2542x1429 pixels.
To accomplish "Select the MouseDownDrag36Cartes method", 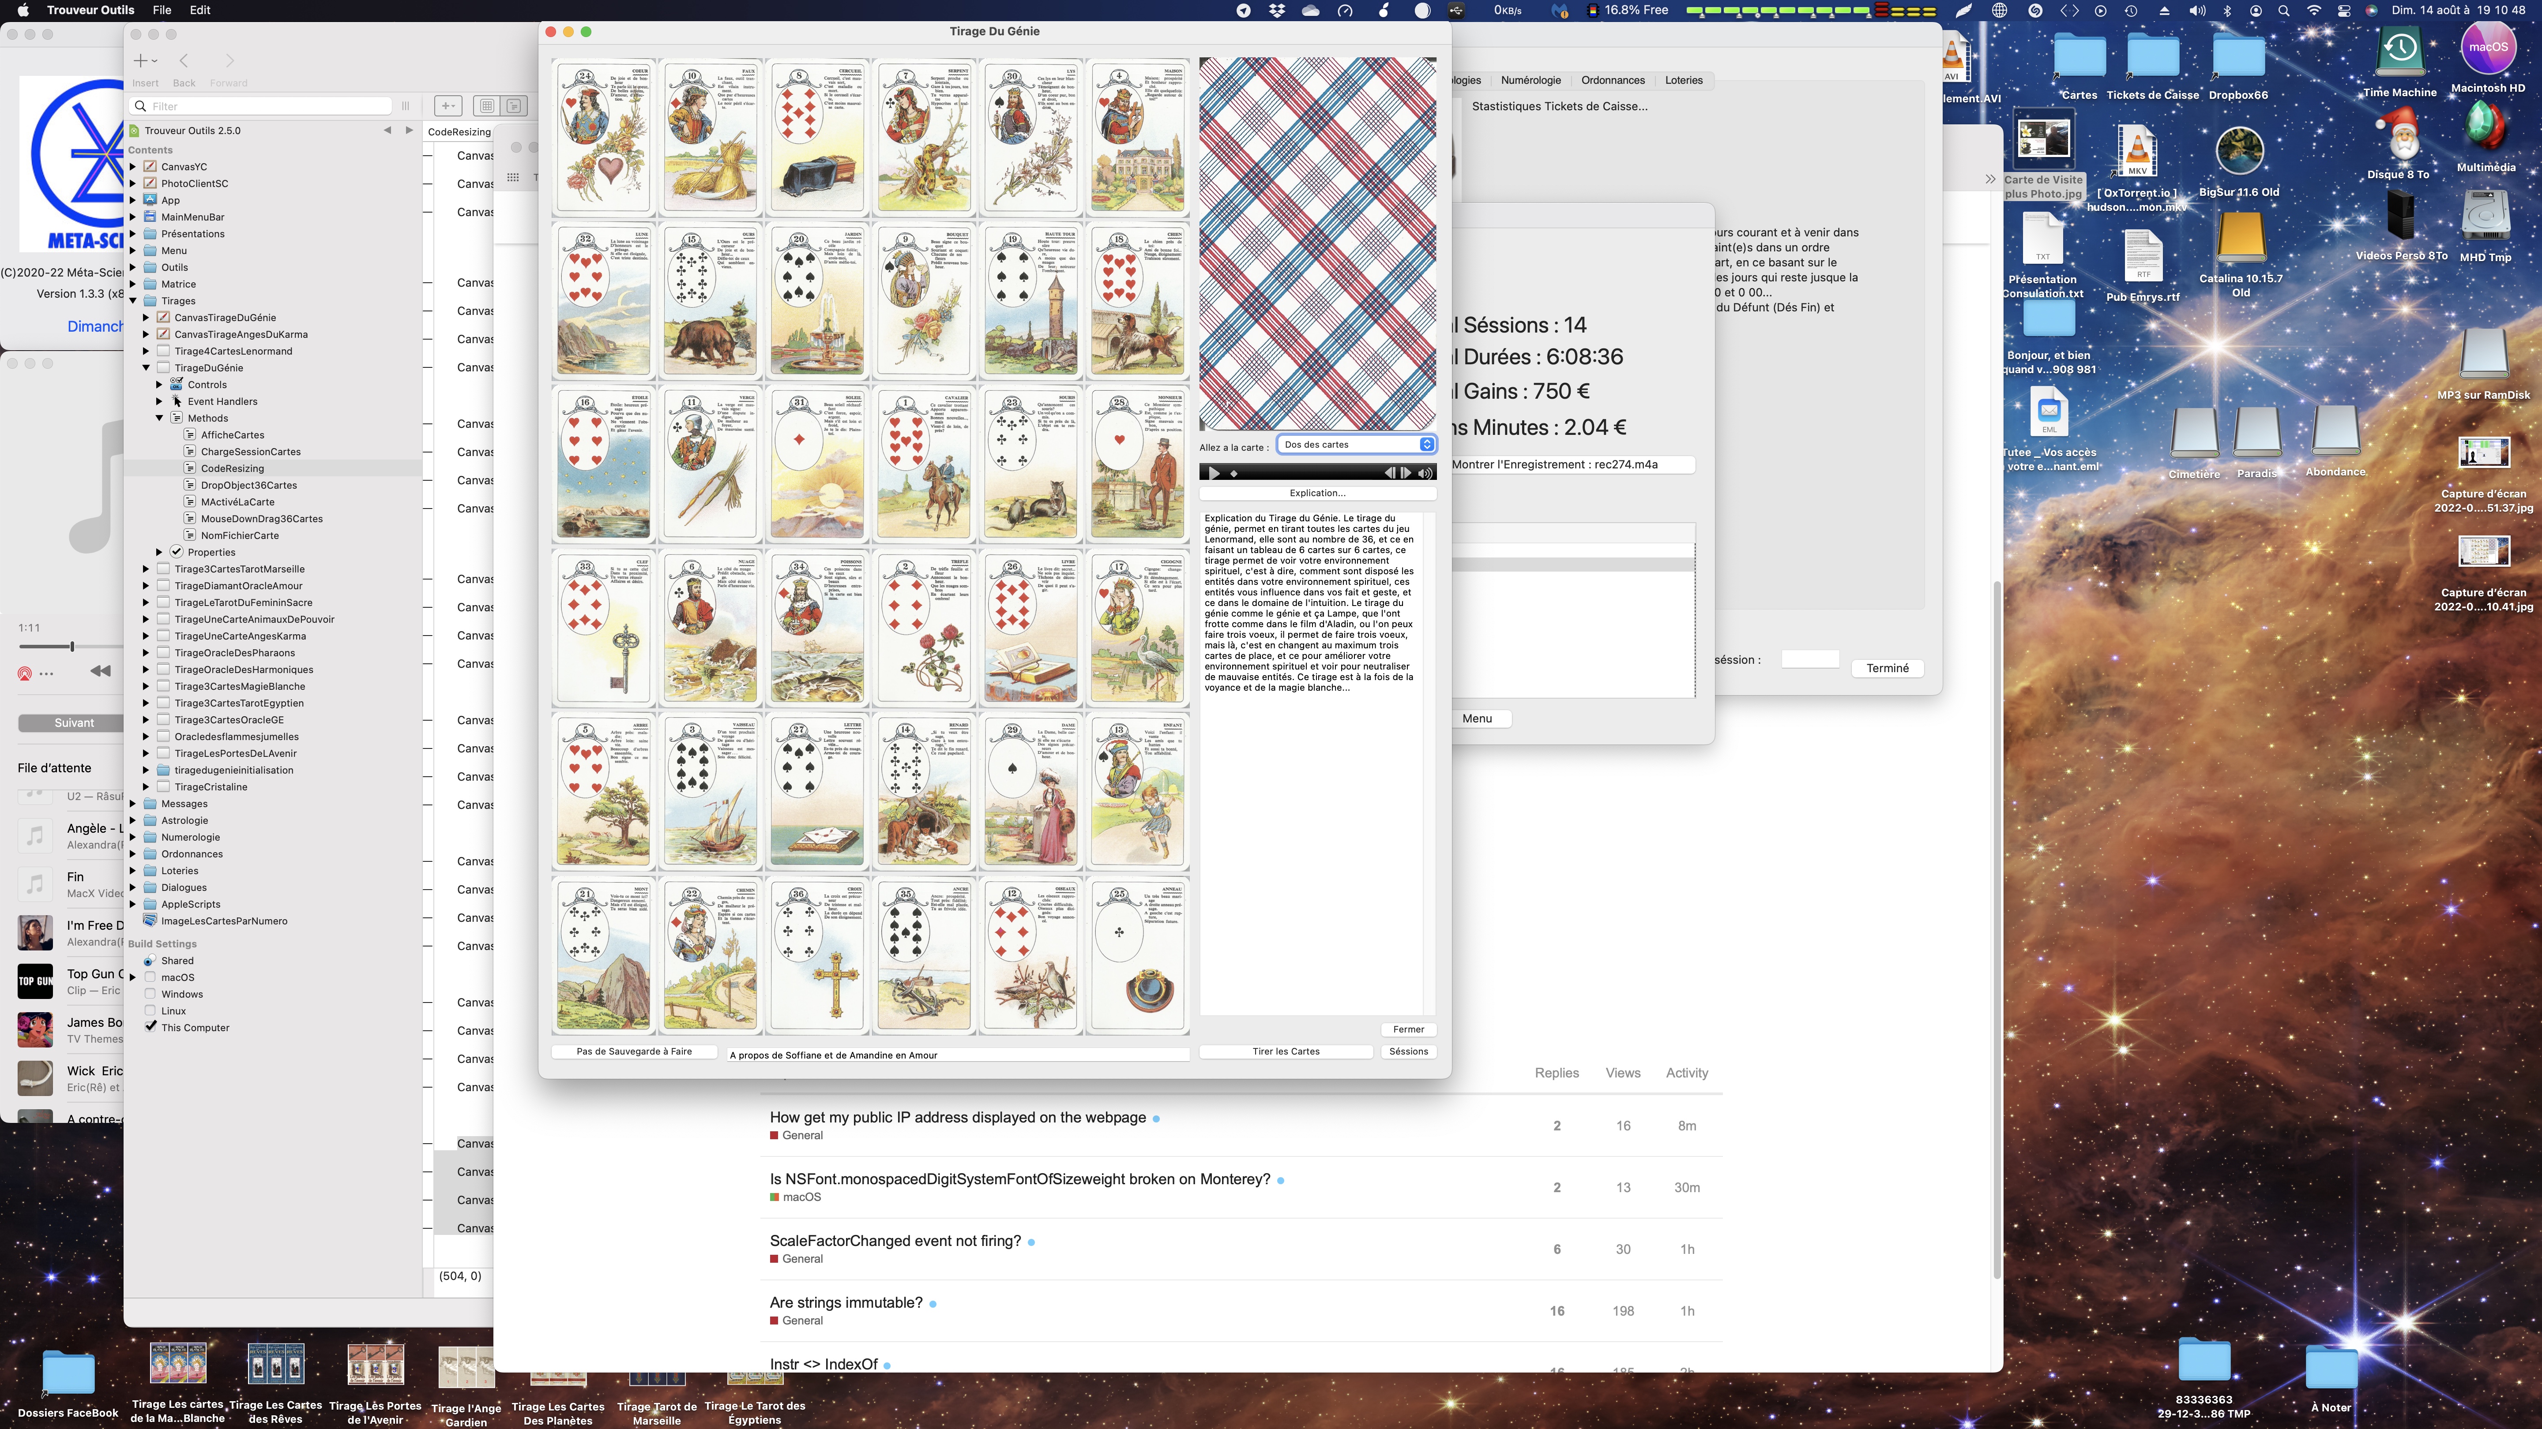I will [262, 519].
